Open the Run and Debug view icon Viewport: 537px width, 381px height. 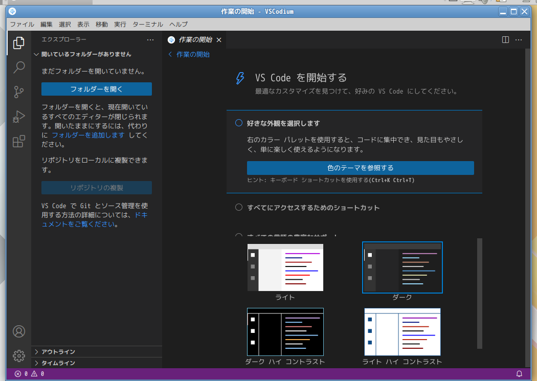pyautogui.click(x=19, y=117)
